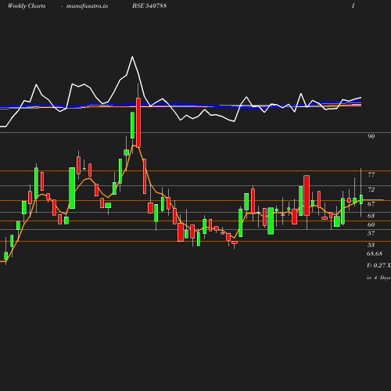391x391 pixels.
Task: Click the price level label 53
Action: click(x=371, y=245)
